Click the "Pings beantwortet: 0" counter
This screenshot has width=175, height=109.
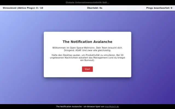coord(159,8)
